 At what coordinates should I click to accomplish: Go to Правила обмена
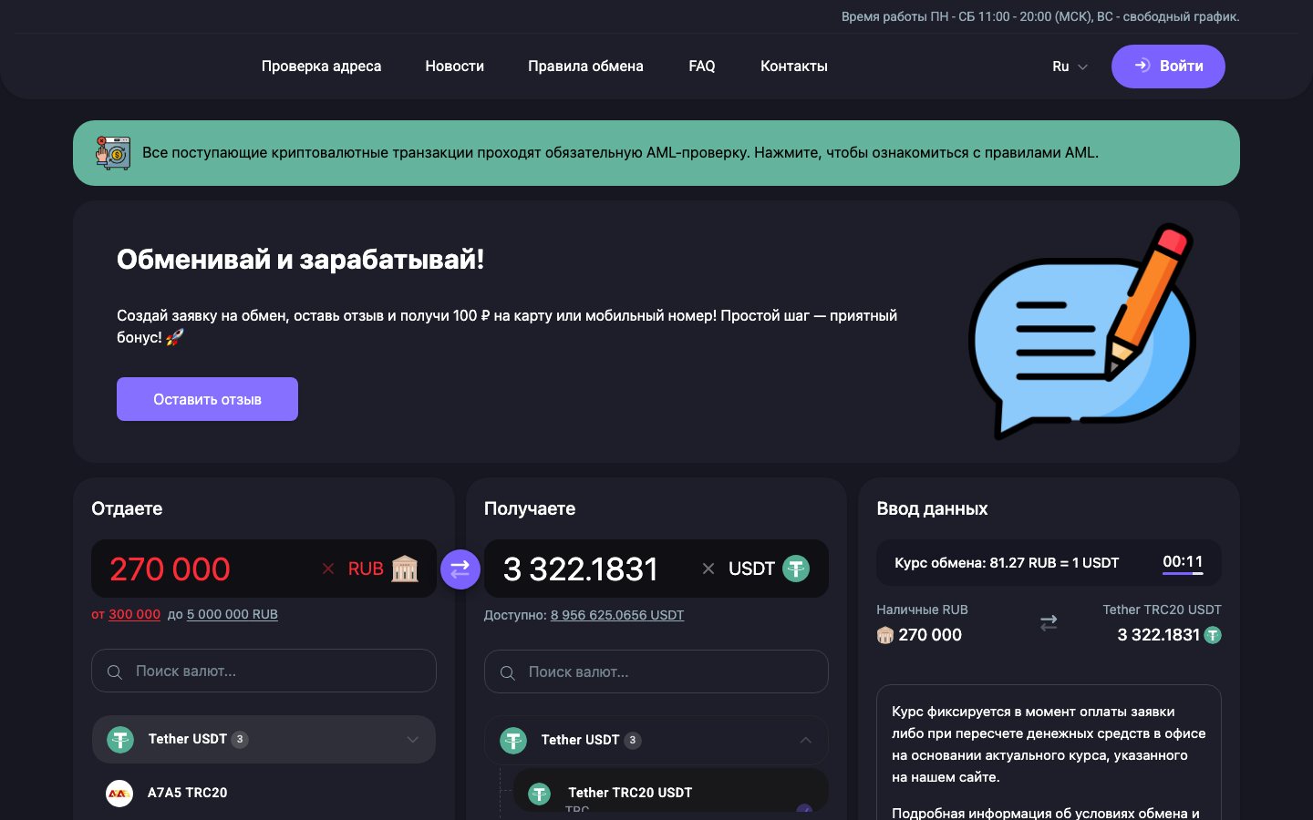coord(585,66)
